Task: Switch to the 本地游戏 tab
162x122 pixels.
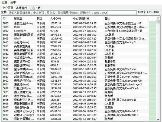Action: click(x=21, y=8)
